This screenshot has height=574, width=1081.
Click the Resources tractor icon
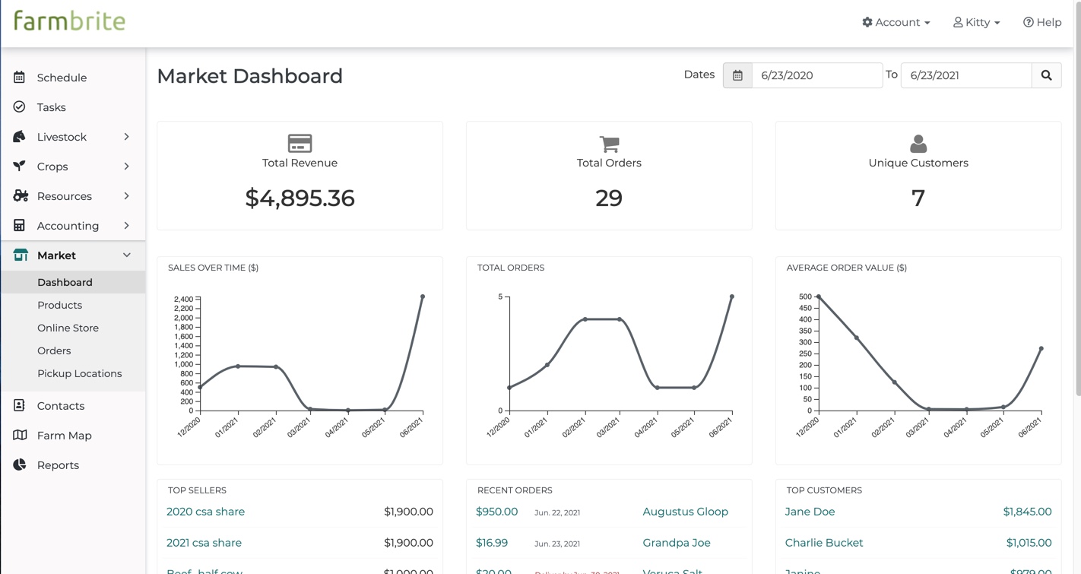click(x=21, y=196)
